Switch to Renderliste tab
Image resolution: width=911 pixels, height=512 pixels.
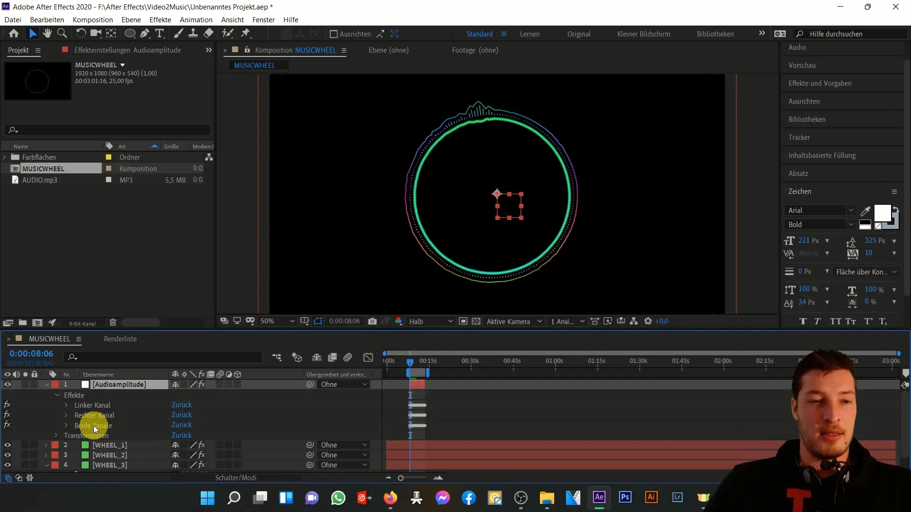(120, 339)
